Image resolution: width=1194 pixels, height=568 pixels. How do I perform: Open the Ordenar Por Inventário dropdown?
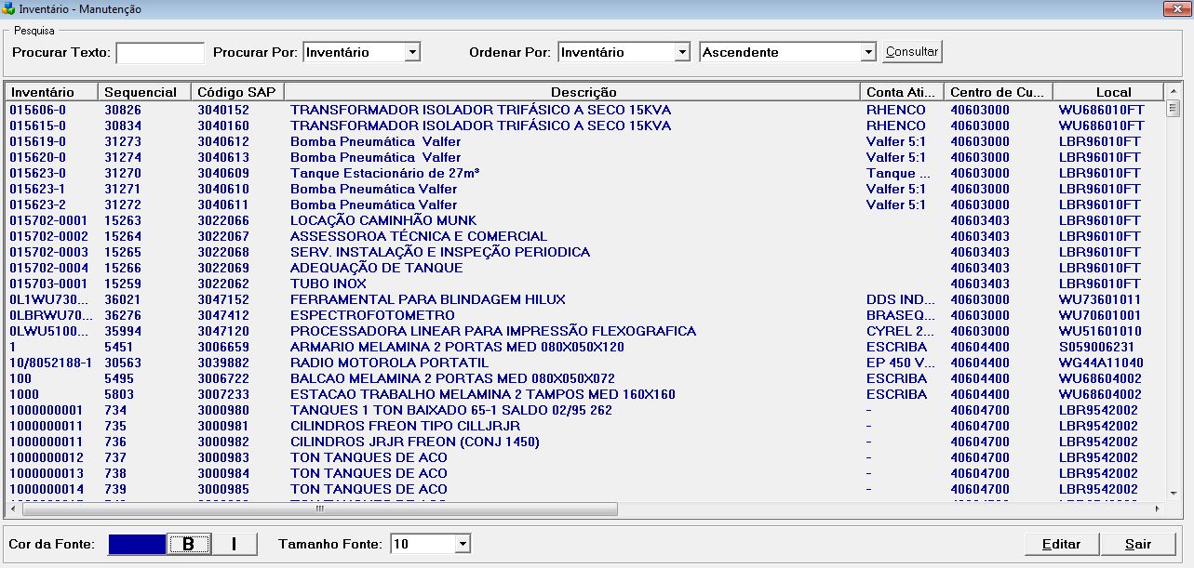pos(682,53)
